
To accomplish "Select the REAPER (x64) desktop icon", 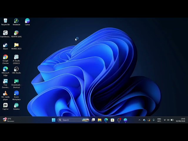I will [16, 34].
